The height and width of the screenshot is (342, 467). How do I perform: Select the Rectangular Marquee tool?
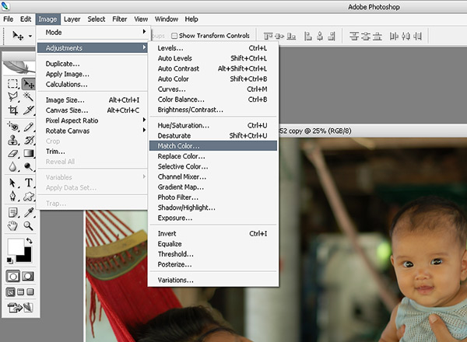(12, 84)
